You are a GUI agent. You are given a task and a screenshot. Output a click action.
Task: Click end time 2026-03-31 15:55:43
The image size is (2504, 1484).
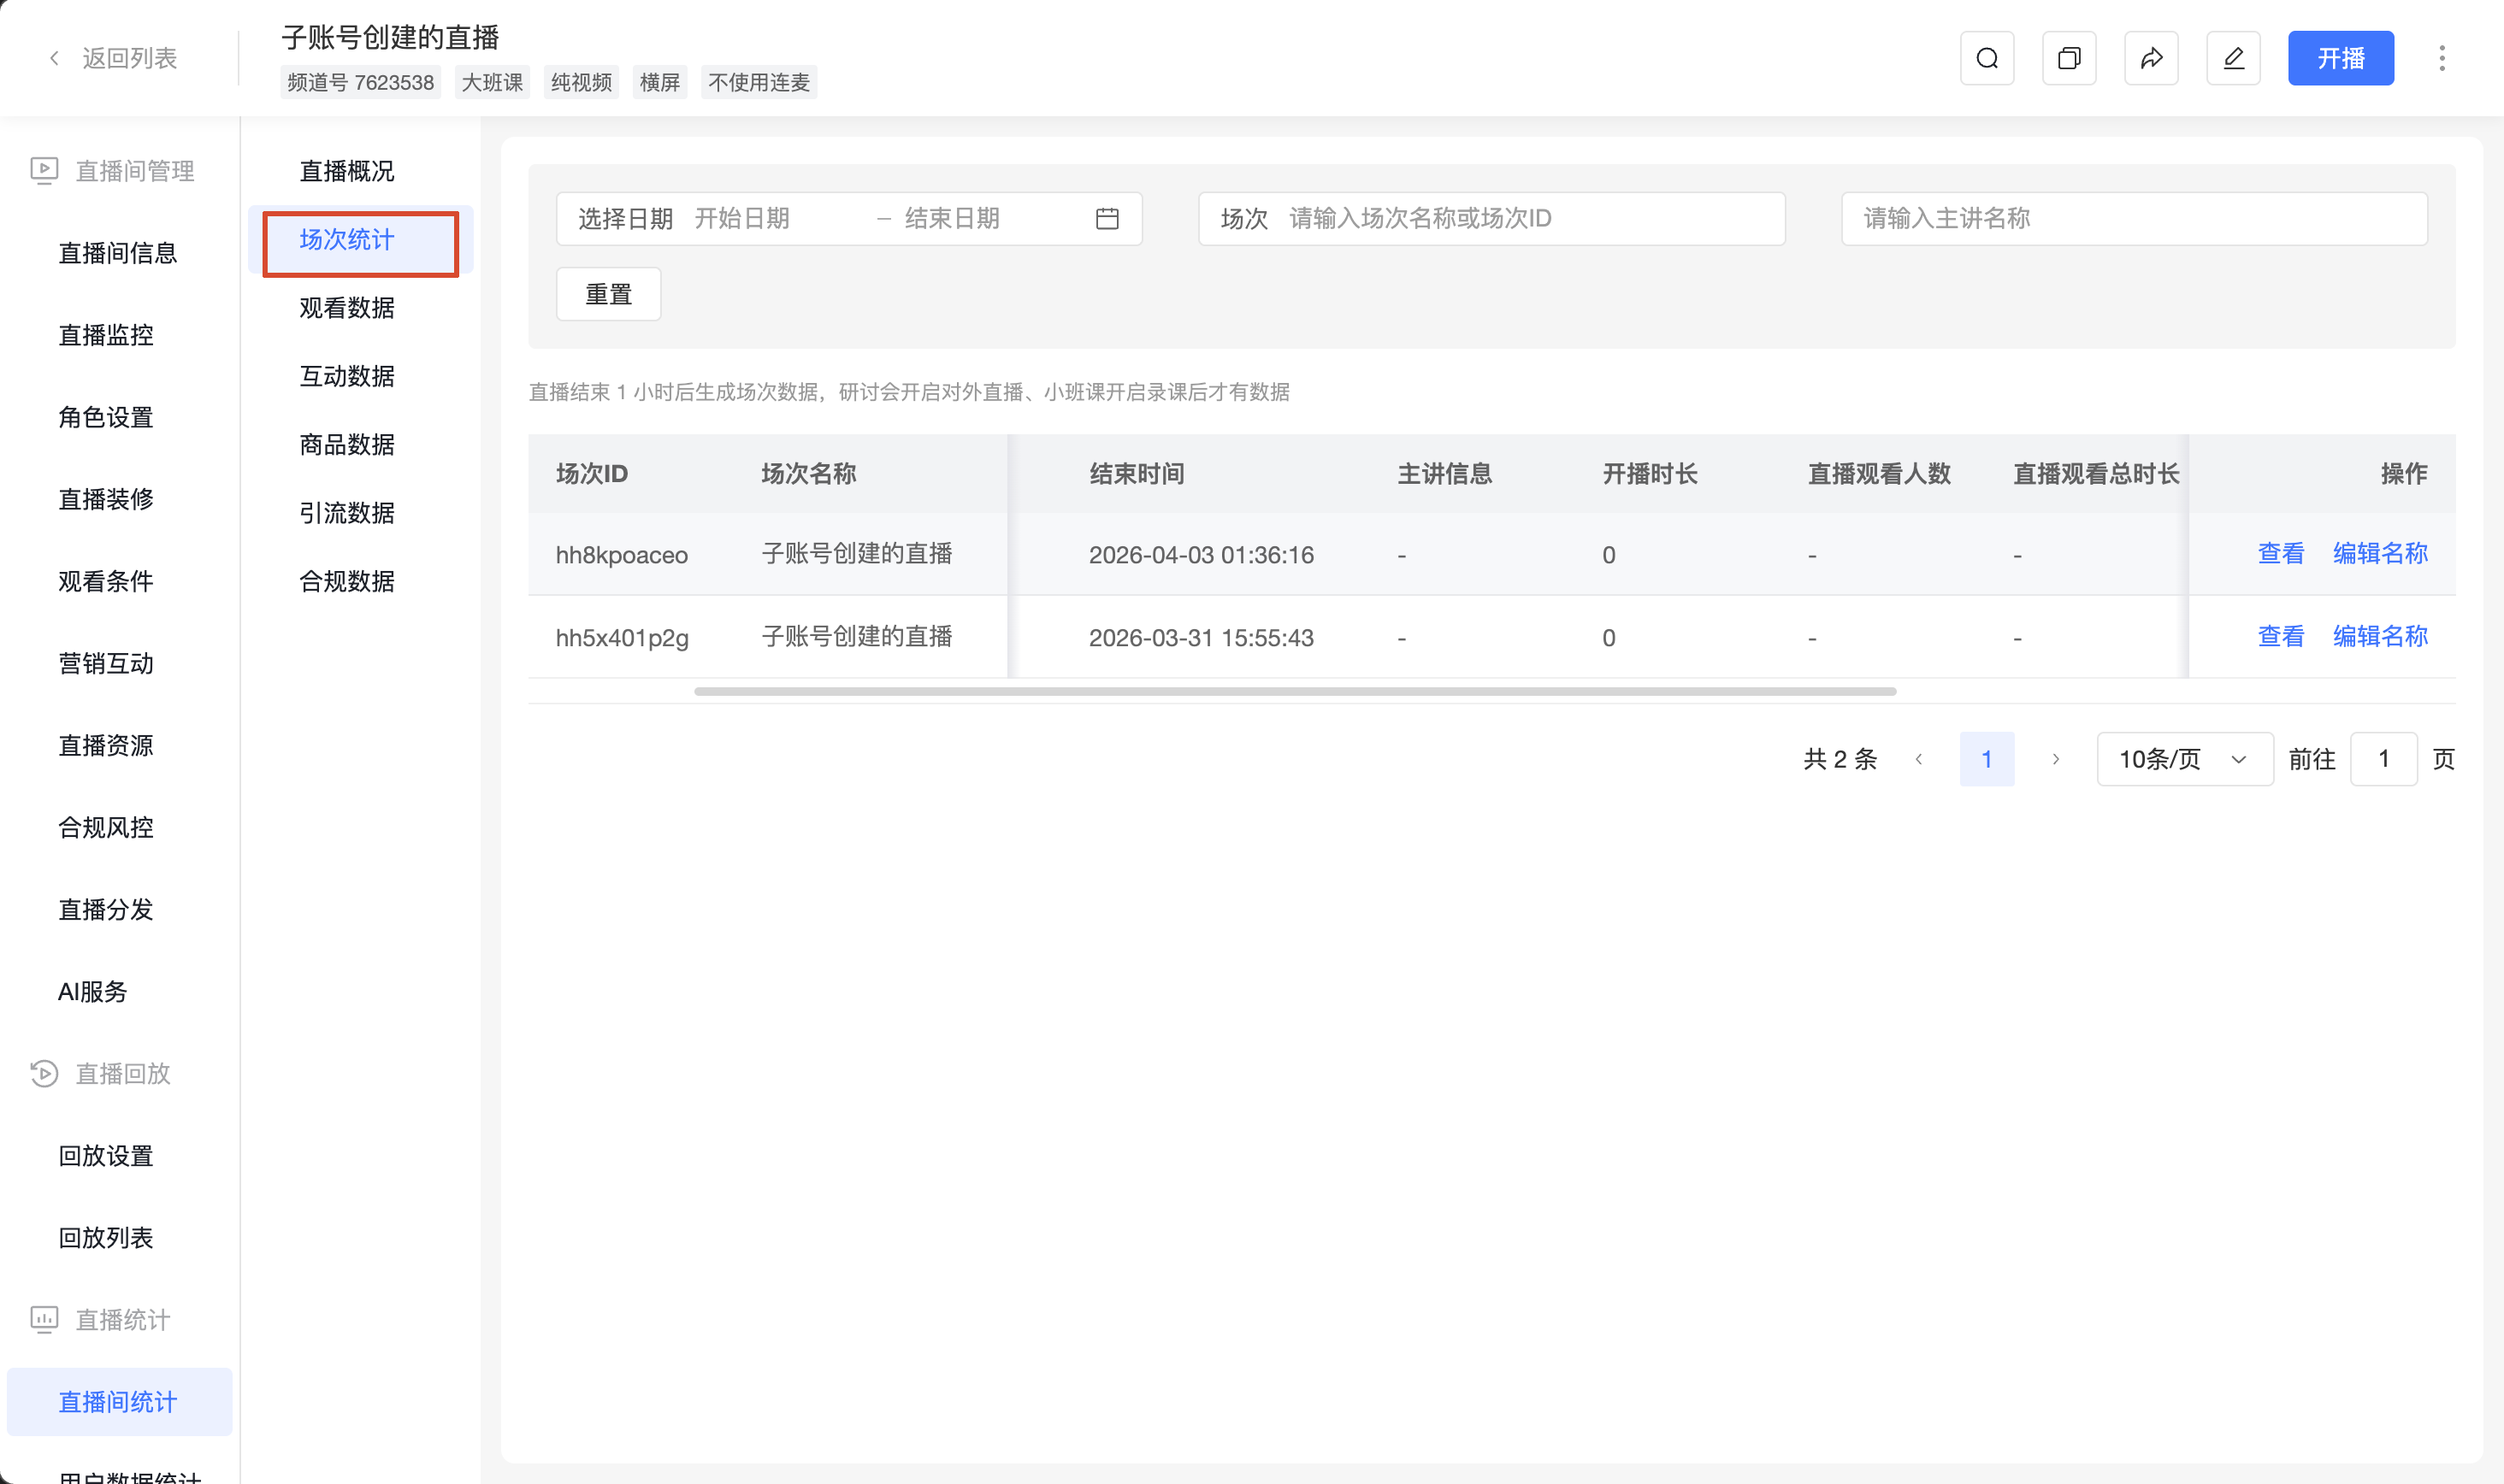pyautogui.click(x=1201, y=638)
